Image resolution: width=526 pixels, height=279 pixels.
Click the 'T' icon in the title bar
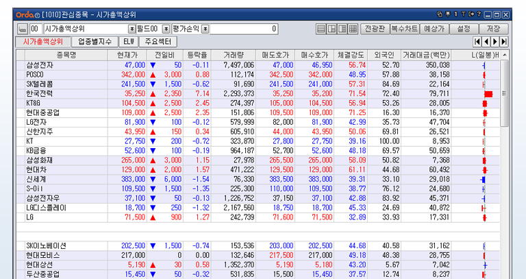click(463, 14)
